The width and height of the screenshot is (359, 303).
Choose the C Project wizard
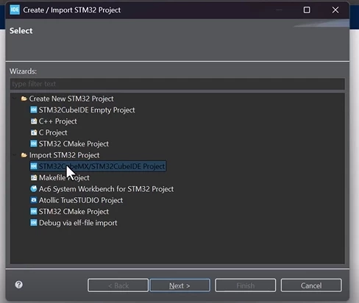tap(53, 132)
